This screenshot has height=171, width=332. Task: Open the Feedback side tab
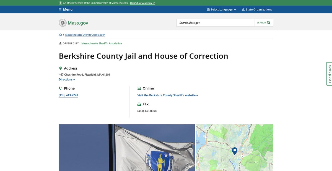tap(329, 74)
